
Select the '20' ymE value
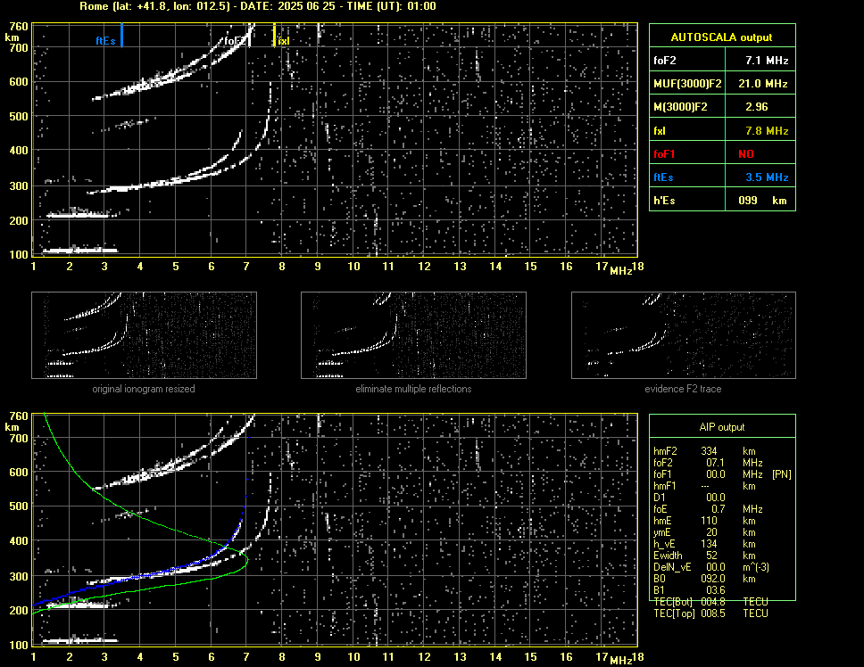pyautogui.click(x=712, y=532)
